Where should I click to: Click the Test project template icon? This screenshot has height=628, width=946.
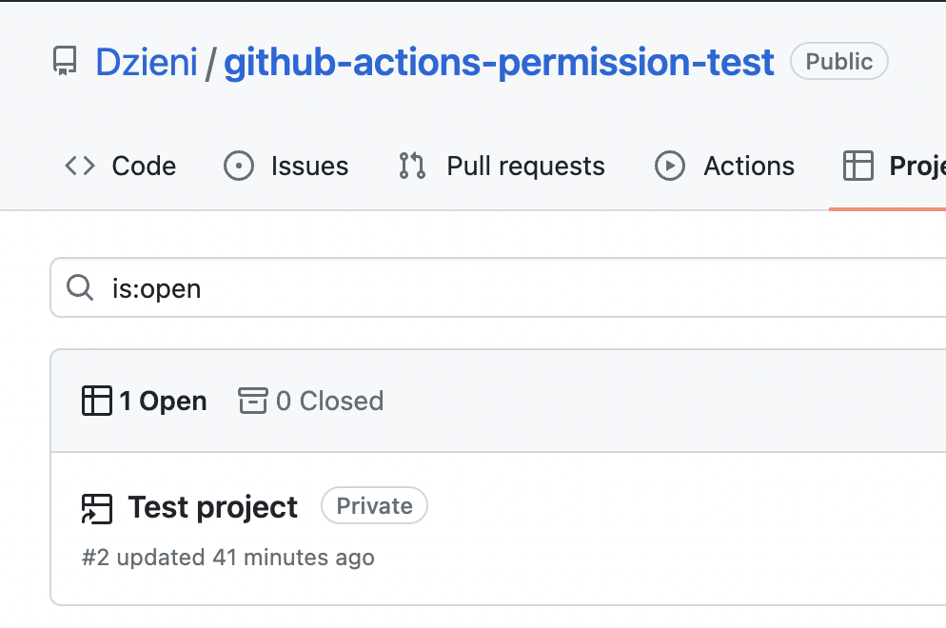(96, 508)
